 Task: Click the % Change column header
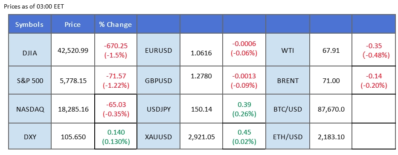click(x=116, y=25)
